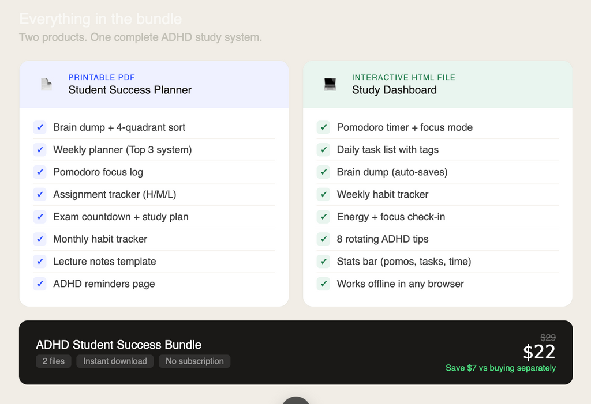Click the PDF document icon beside Student Success Planner

click(46, 84)
